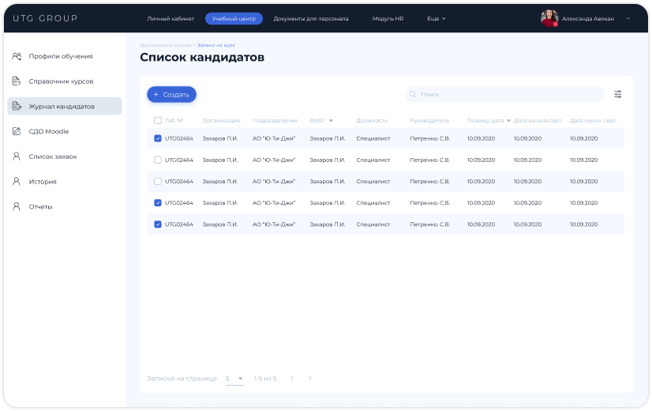This screenshot has height=411, width=652.
Task: Uncheck the first row UTG02464 checkbox
Action: click(158, 138)
